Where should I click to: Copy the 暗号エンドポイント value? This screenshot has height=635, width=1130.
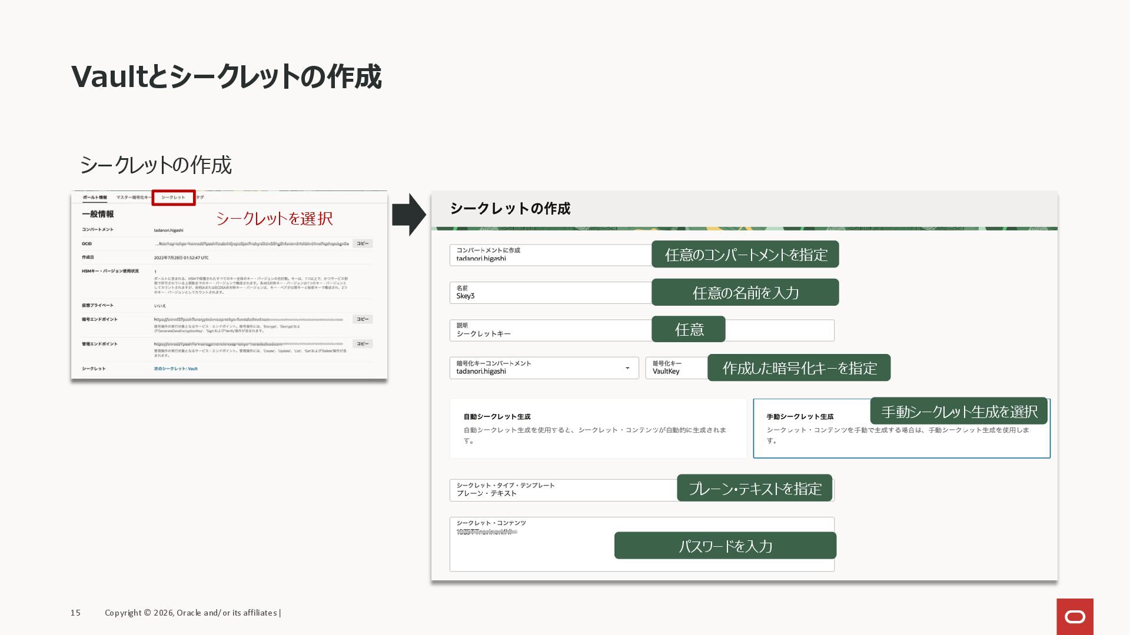363,319
